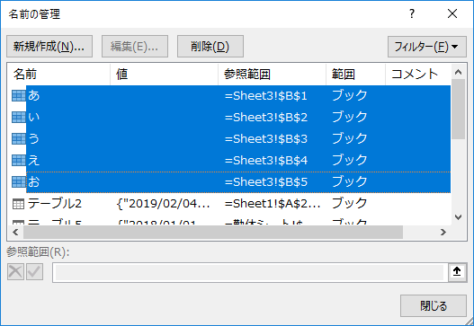The height and width of the screenshot is (326, 474).
Task: Click the 新規作成(N)... button
Action: [49, 47]
